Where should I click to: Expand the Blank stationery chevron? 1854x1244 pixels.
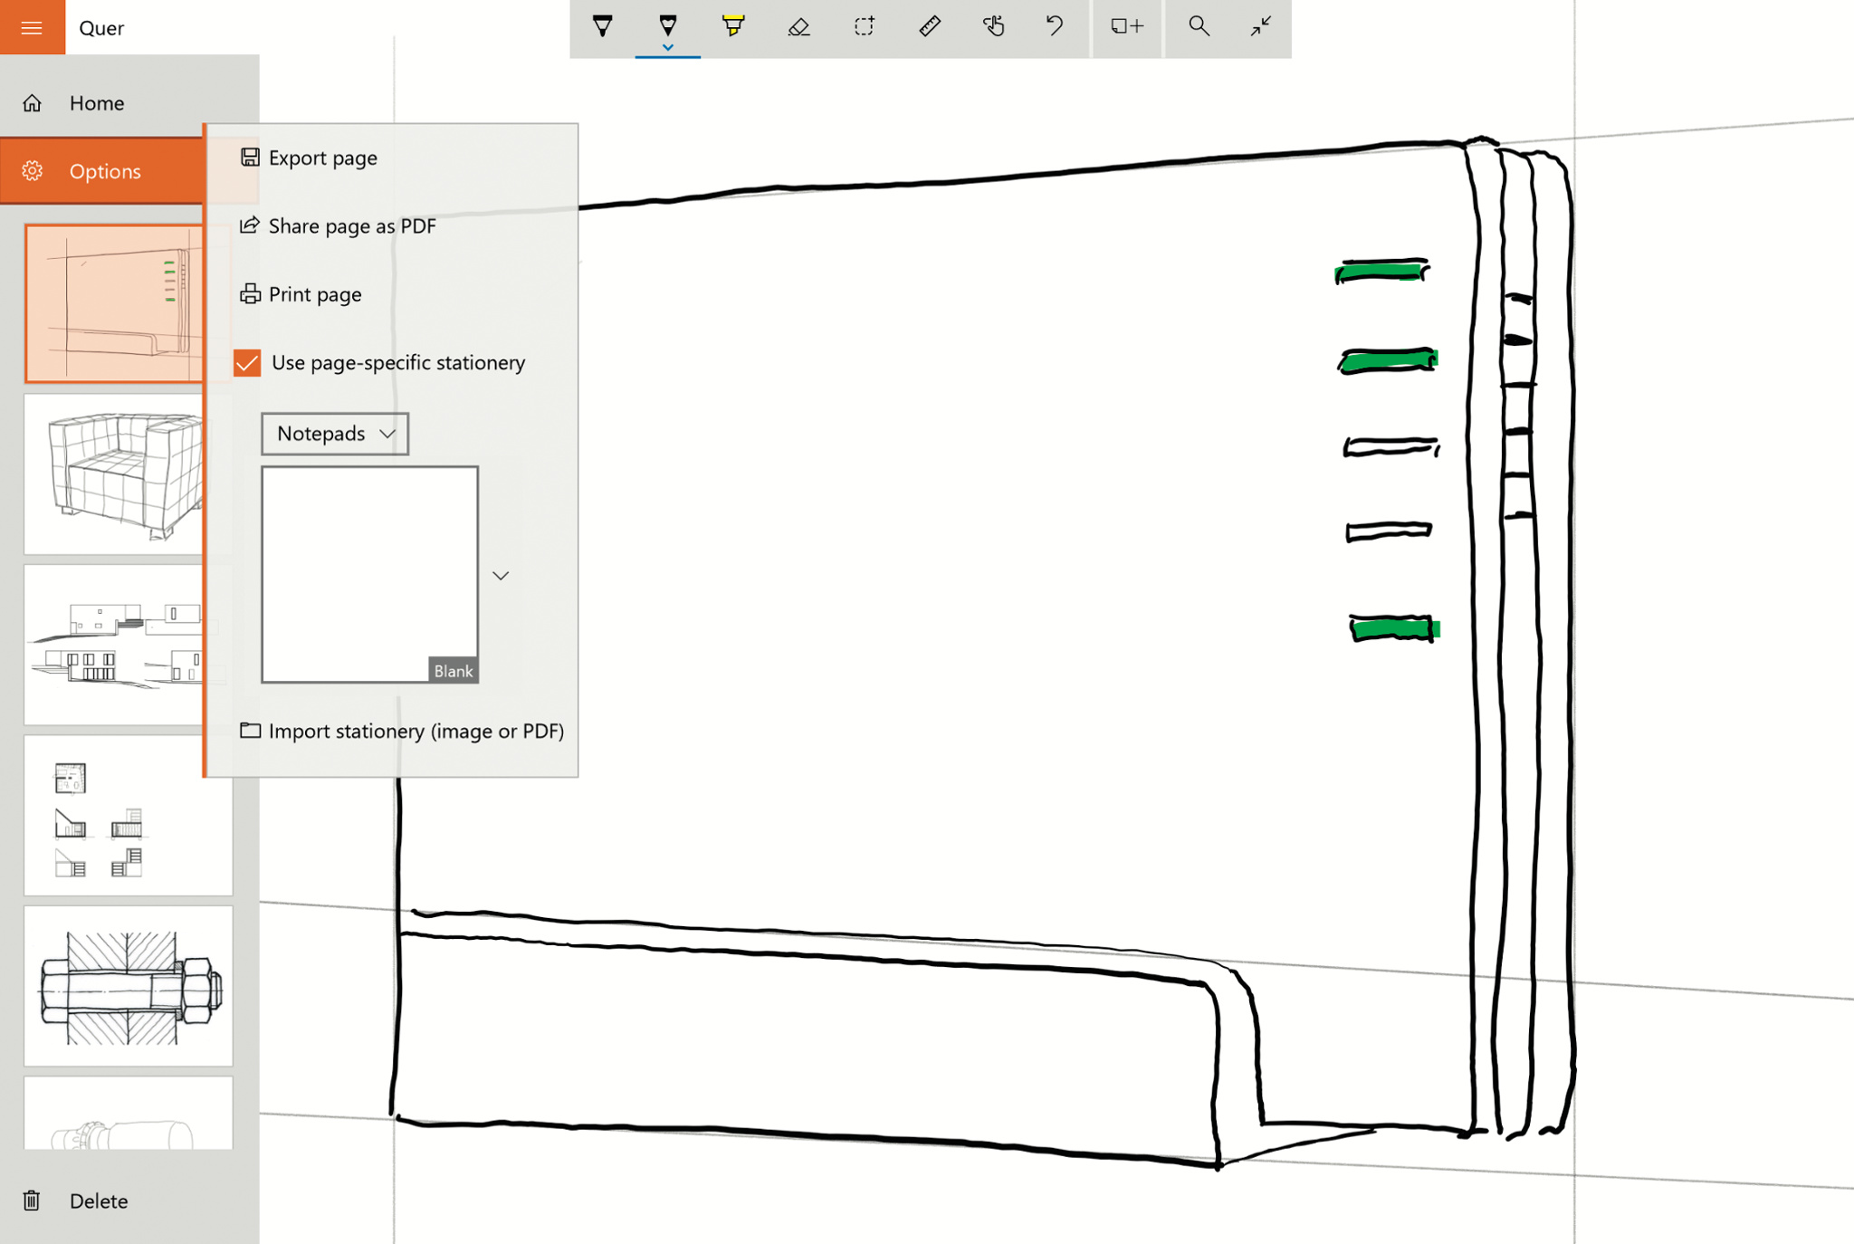[501, 576]
